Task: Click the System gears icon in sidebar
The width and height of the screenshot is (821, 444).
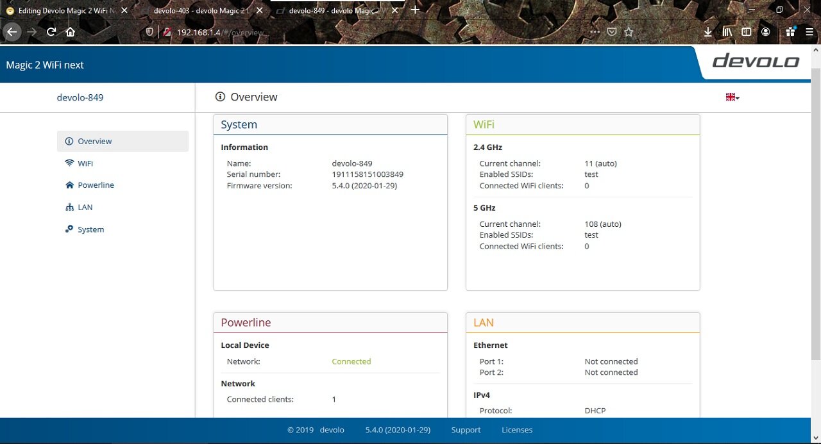Action: coord(69,229)
